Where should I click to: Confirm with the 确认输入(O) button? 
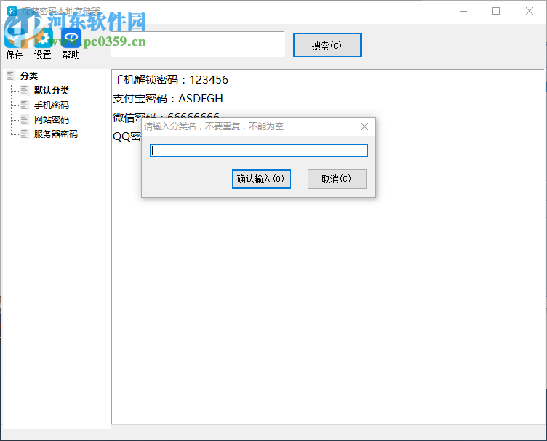pyautogui.click(x=261, y=179)
